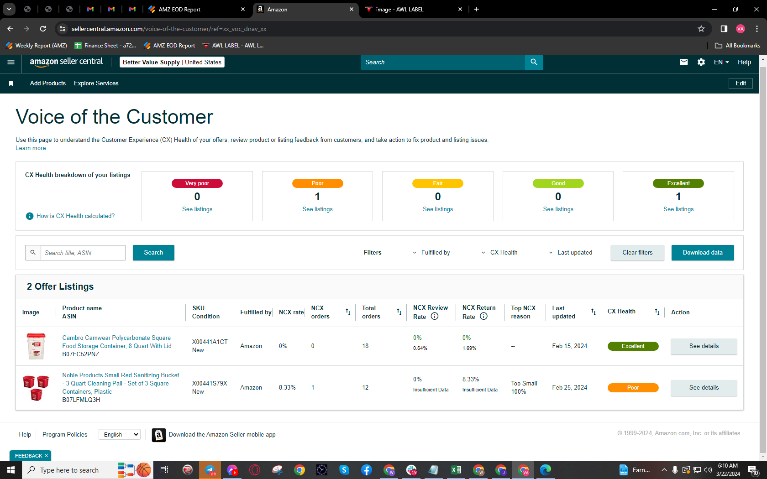The height and width of the screenshot is (479, 767).
Task: Click the Very poor red status badge
Action: [x=197, y=183]
